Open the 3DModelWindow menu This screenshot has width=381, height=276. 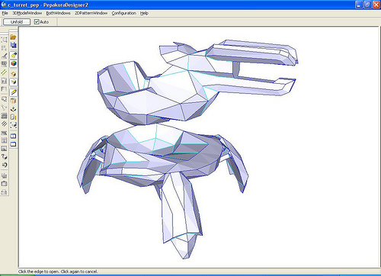click(x=27, y=13)
